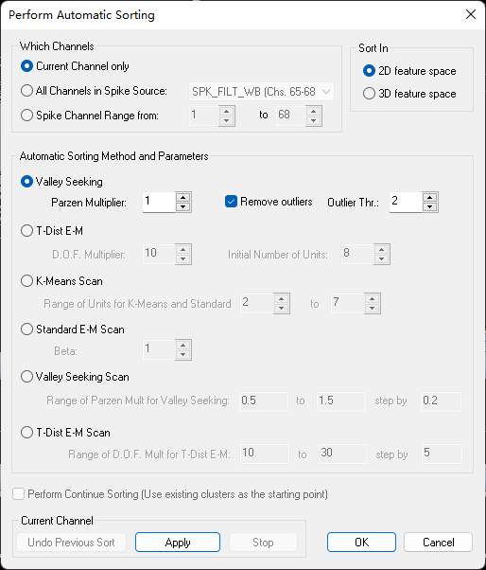Image resolution: width=486 pixels, height=570 pixels.
Task: Select the Standard E-M Scan method
Action: pos(26,329)
